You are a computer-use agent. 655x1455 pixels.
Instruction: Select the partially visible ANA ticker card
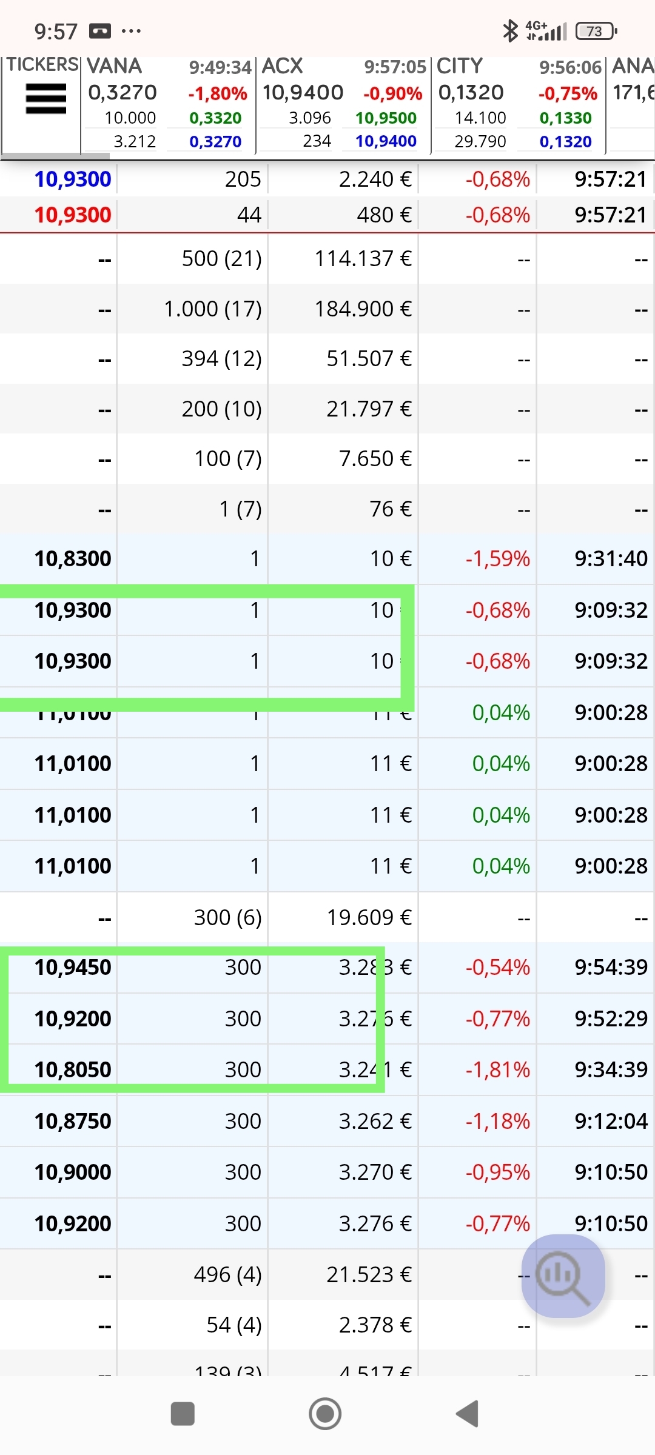(x=631, y=104)
